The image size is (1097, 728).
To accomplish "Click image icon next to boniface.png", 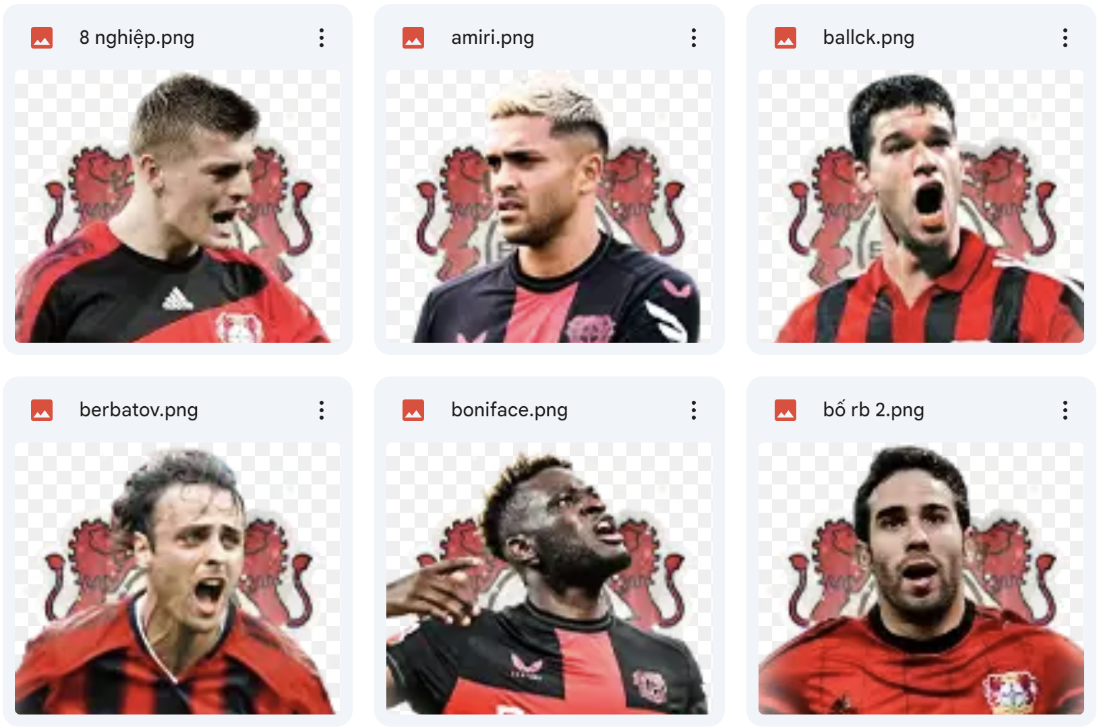I will [x=413, y=410].
